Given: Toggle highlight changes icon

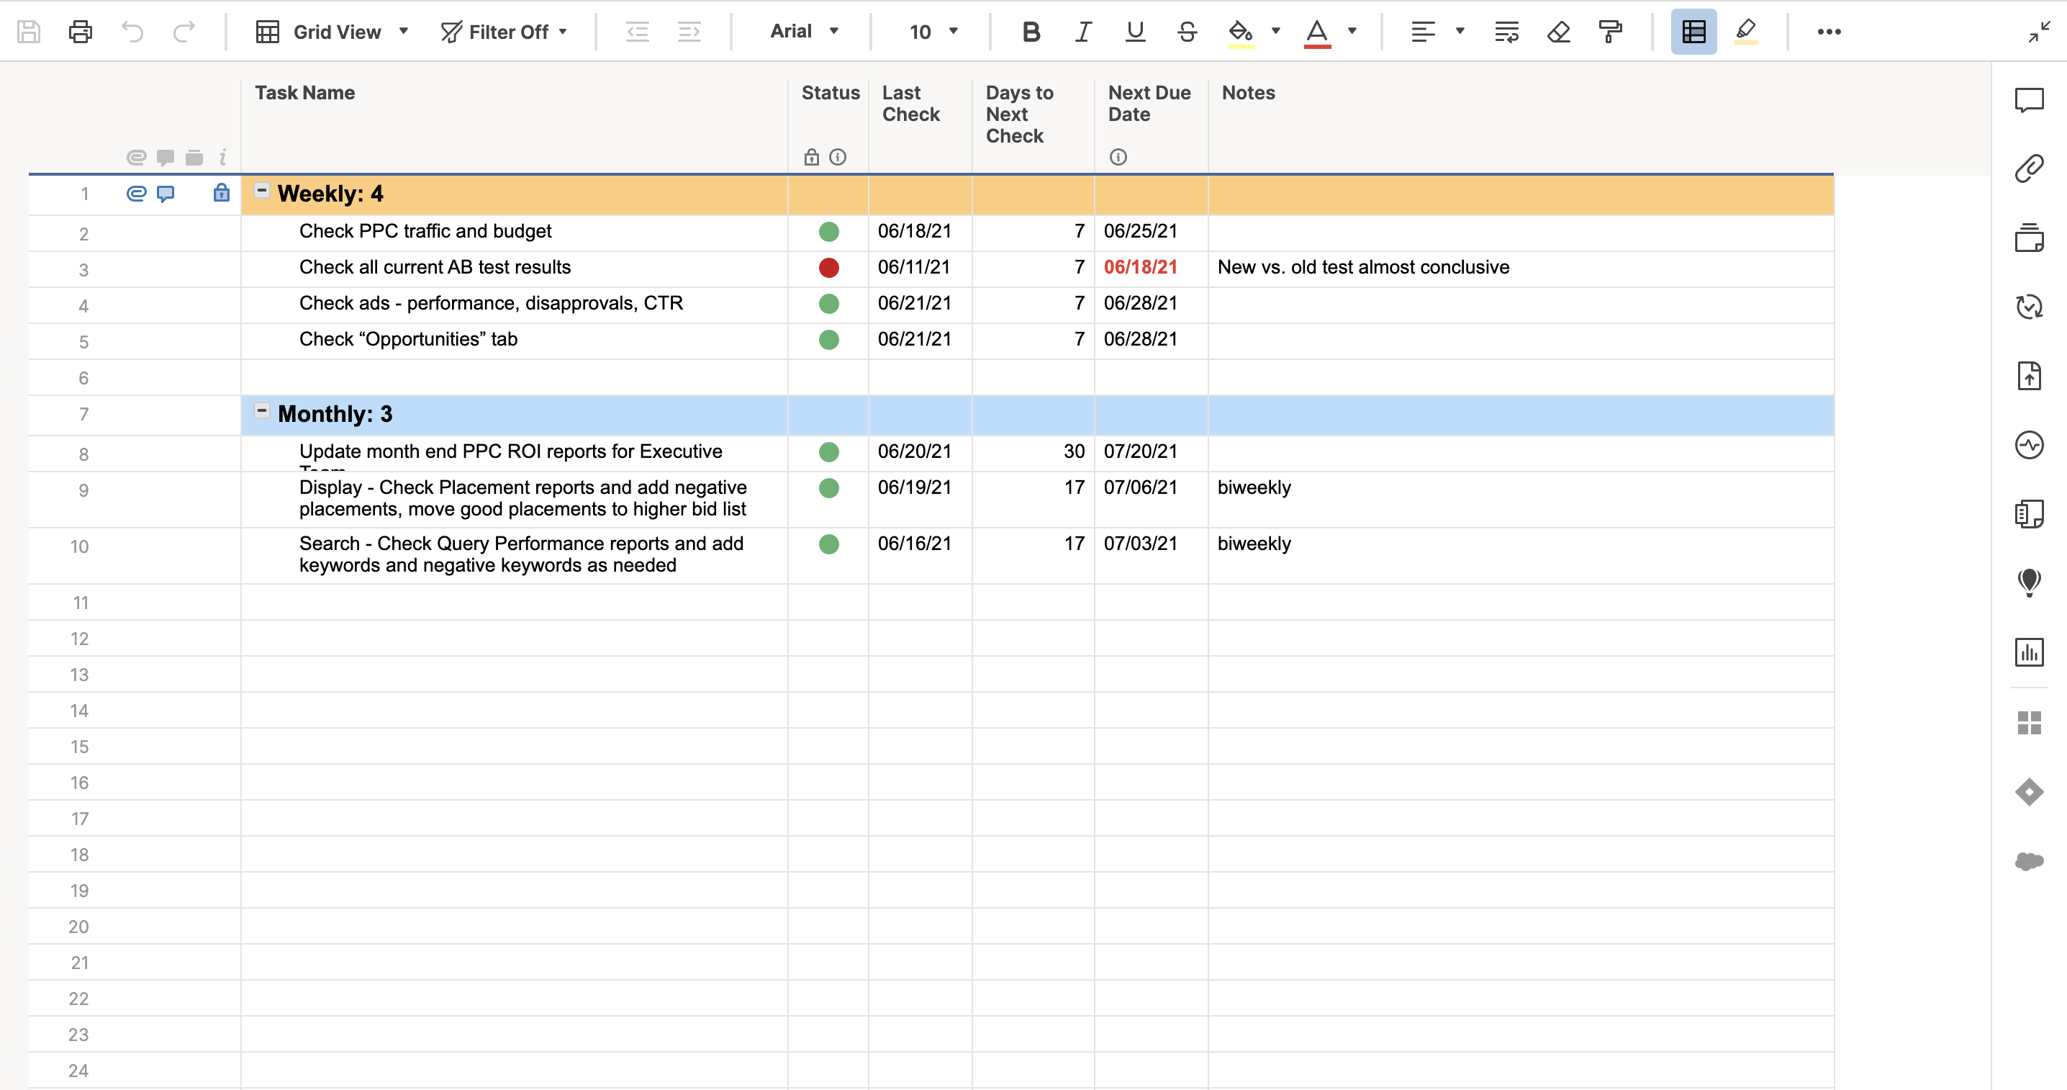Looking at the screenshot, I should pyautogui.click(x=1745, y=31).
